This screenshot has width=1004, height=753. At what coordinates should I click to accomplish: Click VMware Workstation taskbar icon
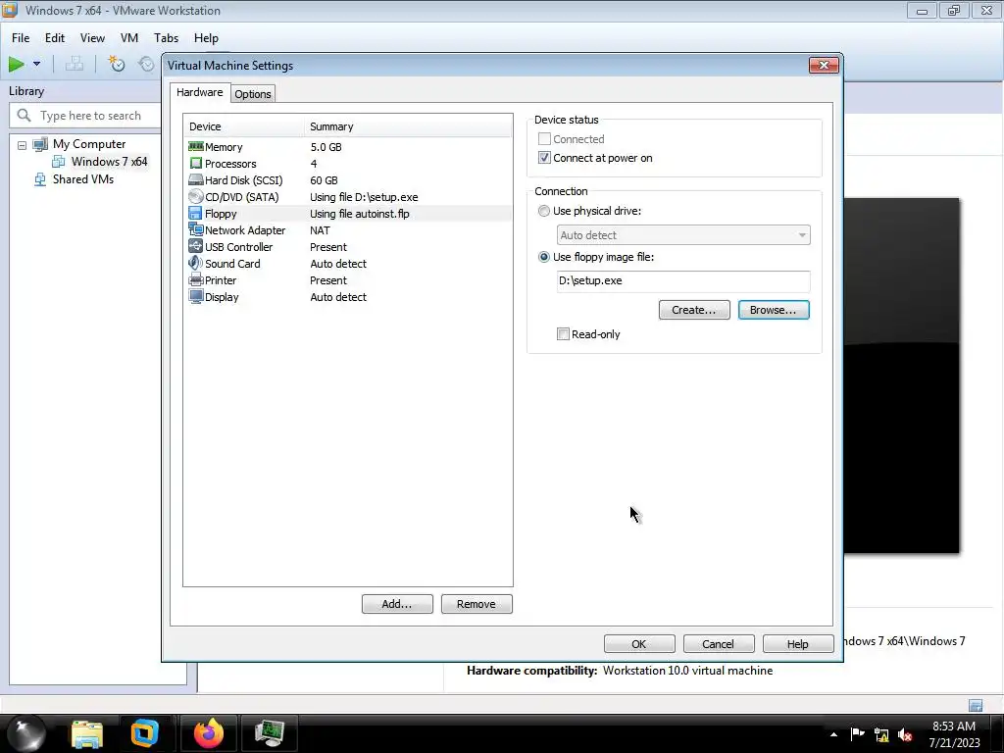(145, 733)
